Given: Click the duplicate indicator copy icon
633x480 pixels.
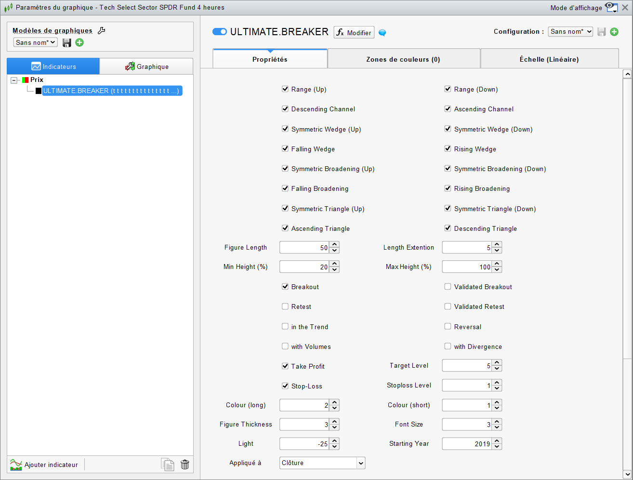Looking at the screenshot, I should tap(167, 464).
